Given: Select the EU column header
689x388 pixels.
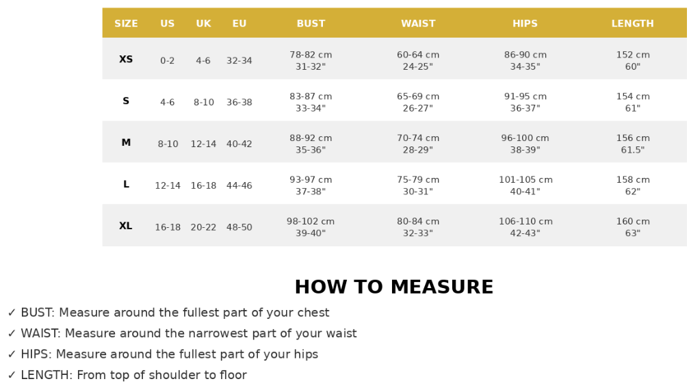Looking at the screenshot, I should (239, 23).
